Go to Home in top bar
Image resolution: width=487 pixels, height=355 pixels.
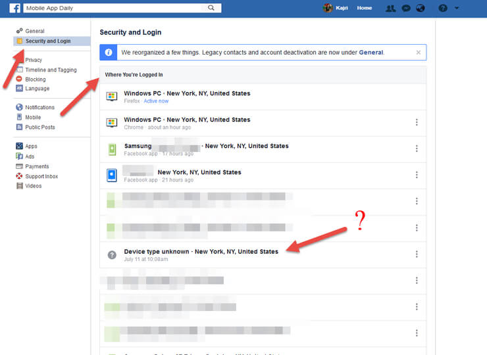[365, 8]
